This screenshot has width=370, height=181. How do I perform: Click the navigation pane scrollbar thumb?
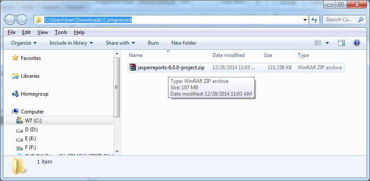[x=117, y=87]
